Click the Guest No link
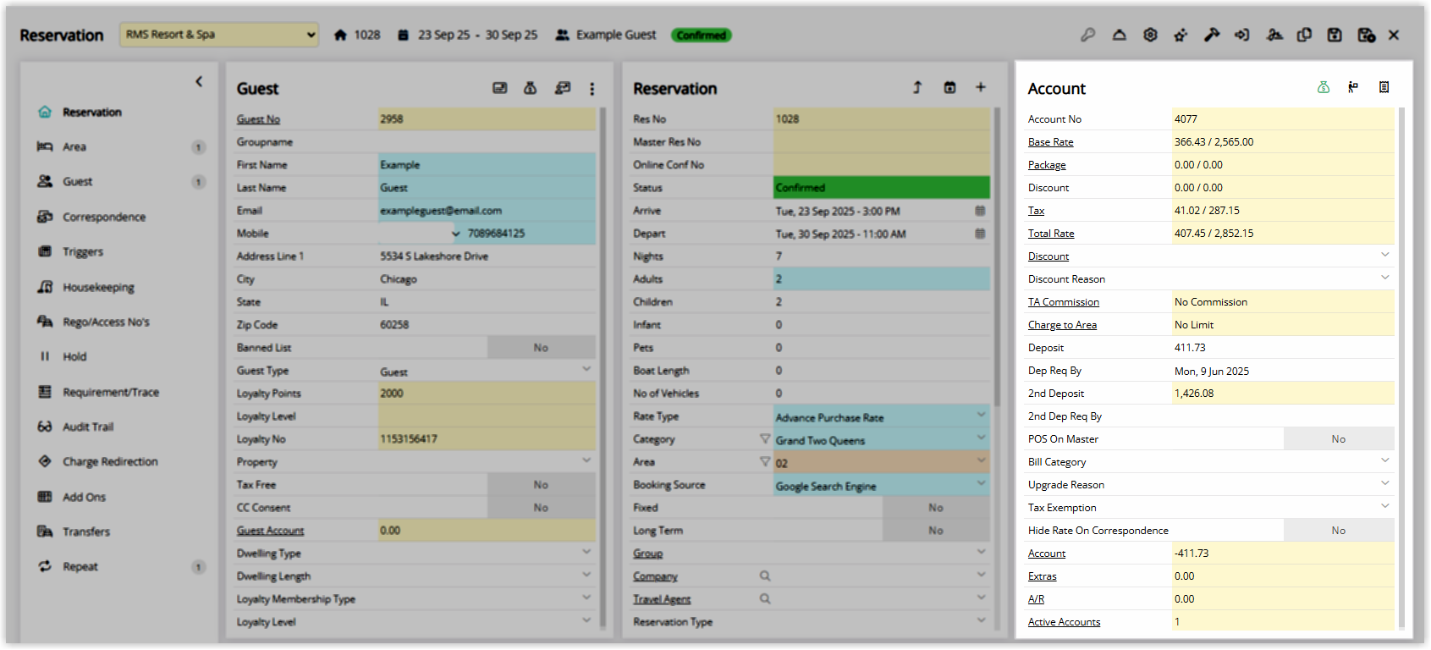1431x650 pixels. click(x=258, y=119)
